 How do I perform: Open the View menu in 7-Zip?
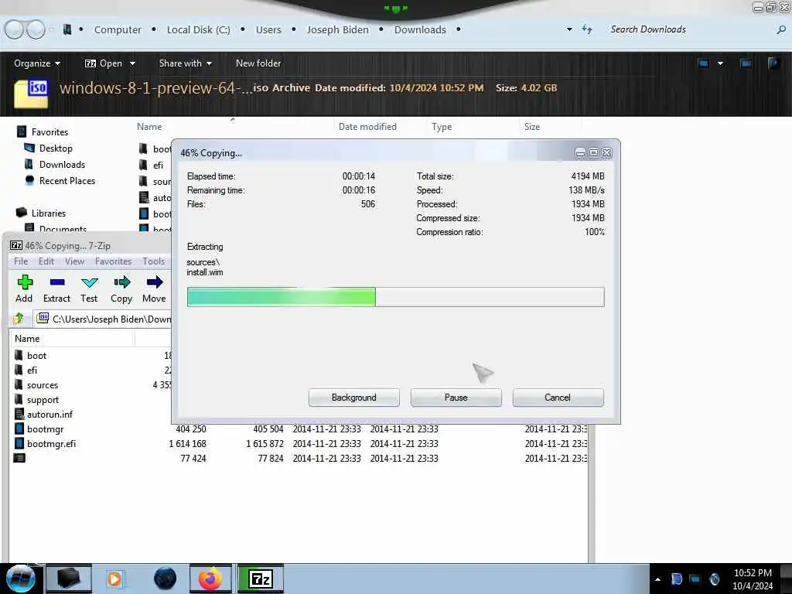[x=74, y=261]
